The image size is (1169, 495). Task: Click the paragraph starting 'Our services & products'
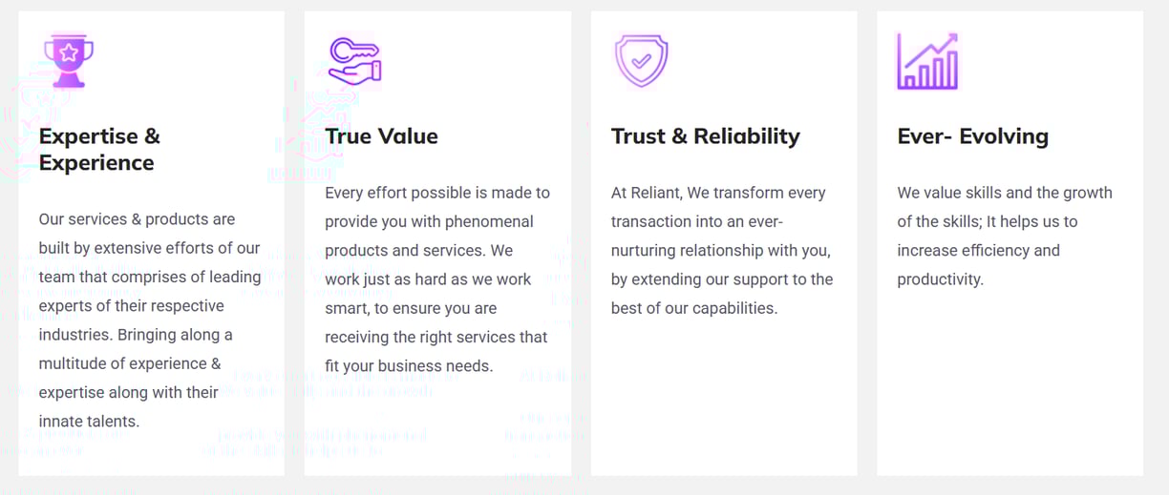pyautogui.click(x=150, y=320)
